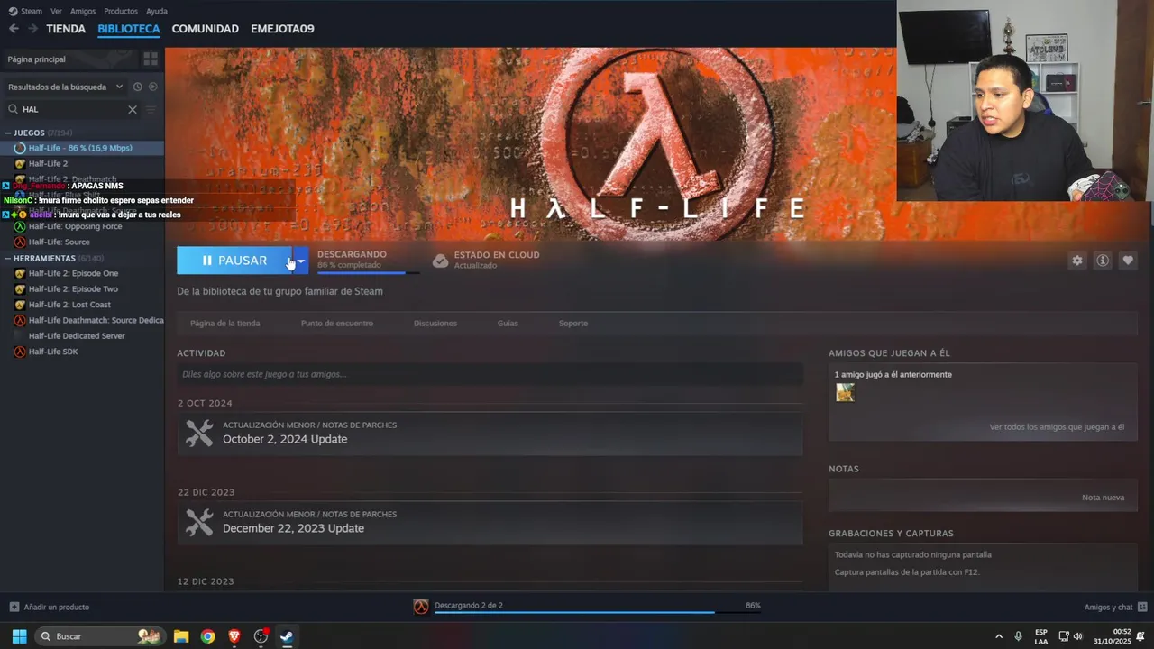Click the activity status input field
This screenshot has height=649, width=1154.
(x=490, y=374)
